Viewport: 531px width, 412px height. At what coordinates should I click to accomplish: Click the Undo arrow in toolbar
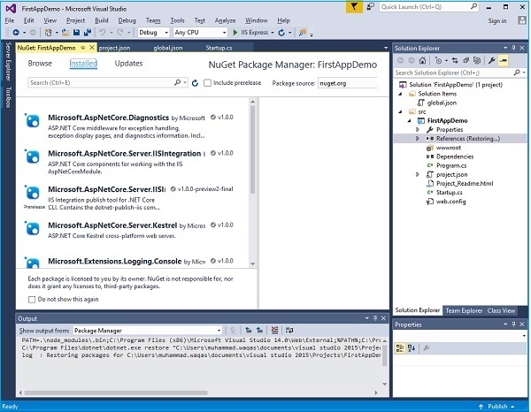pyautogui.click(x=108, y=32)
